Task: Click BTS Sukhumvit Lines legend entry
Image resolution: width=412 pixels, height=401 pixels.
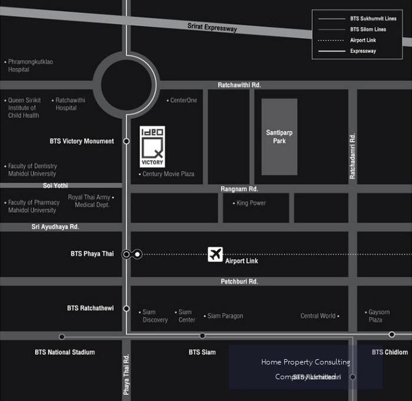Action: pyautogui.click(x=357, y=19)
